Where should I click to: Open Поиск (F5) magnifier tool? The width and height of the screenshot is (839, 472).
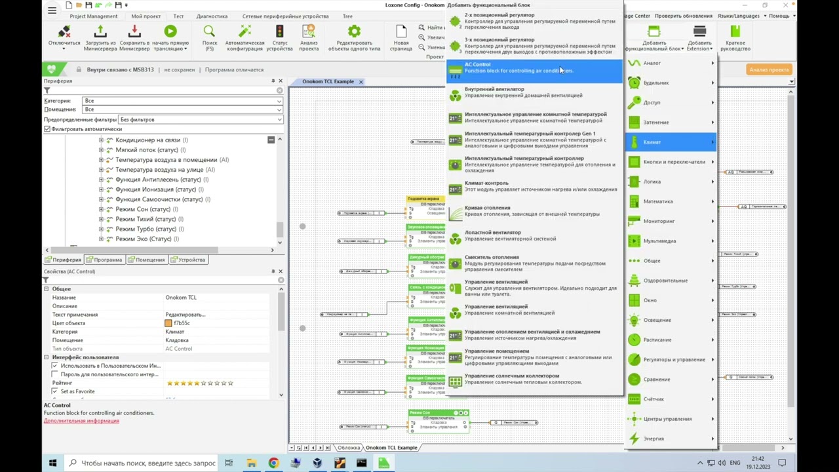click(209, 31)
